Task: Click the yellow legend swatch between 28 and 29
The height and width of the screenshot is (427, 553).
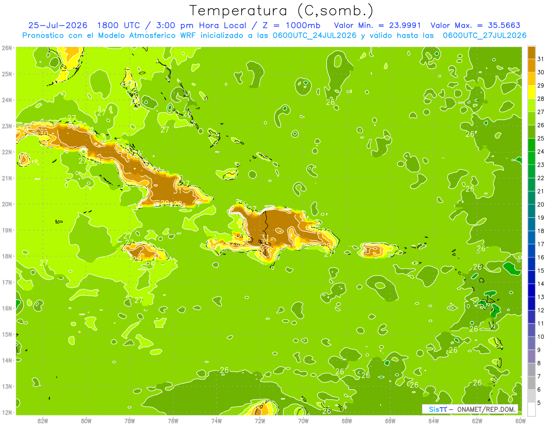Action: point(531,92)
